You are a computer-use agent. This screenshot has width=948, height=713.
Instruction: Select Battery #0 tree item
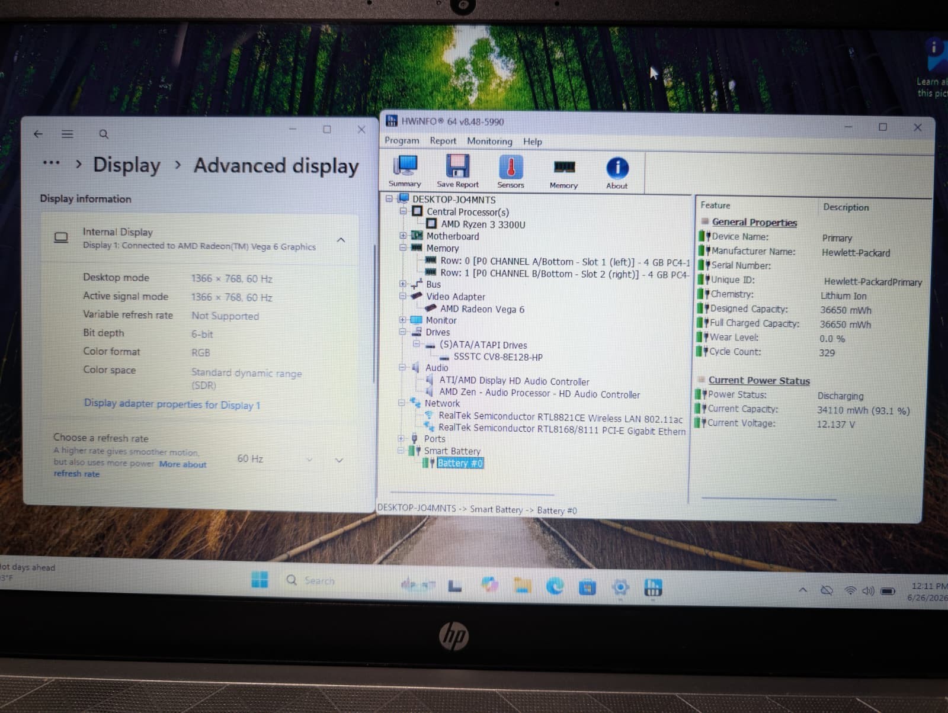(460, 463)
